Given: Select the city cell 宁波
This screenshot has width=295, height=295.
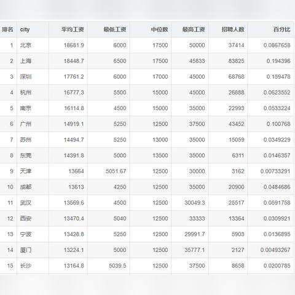Looking at the screenshot, I should coord(26,234).
